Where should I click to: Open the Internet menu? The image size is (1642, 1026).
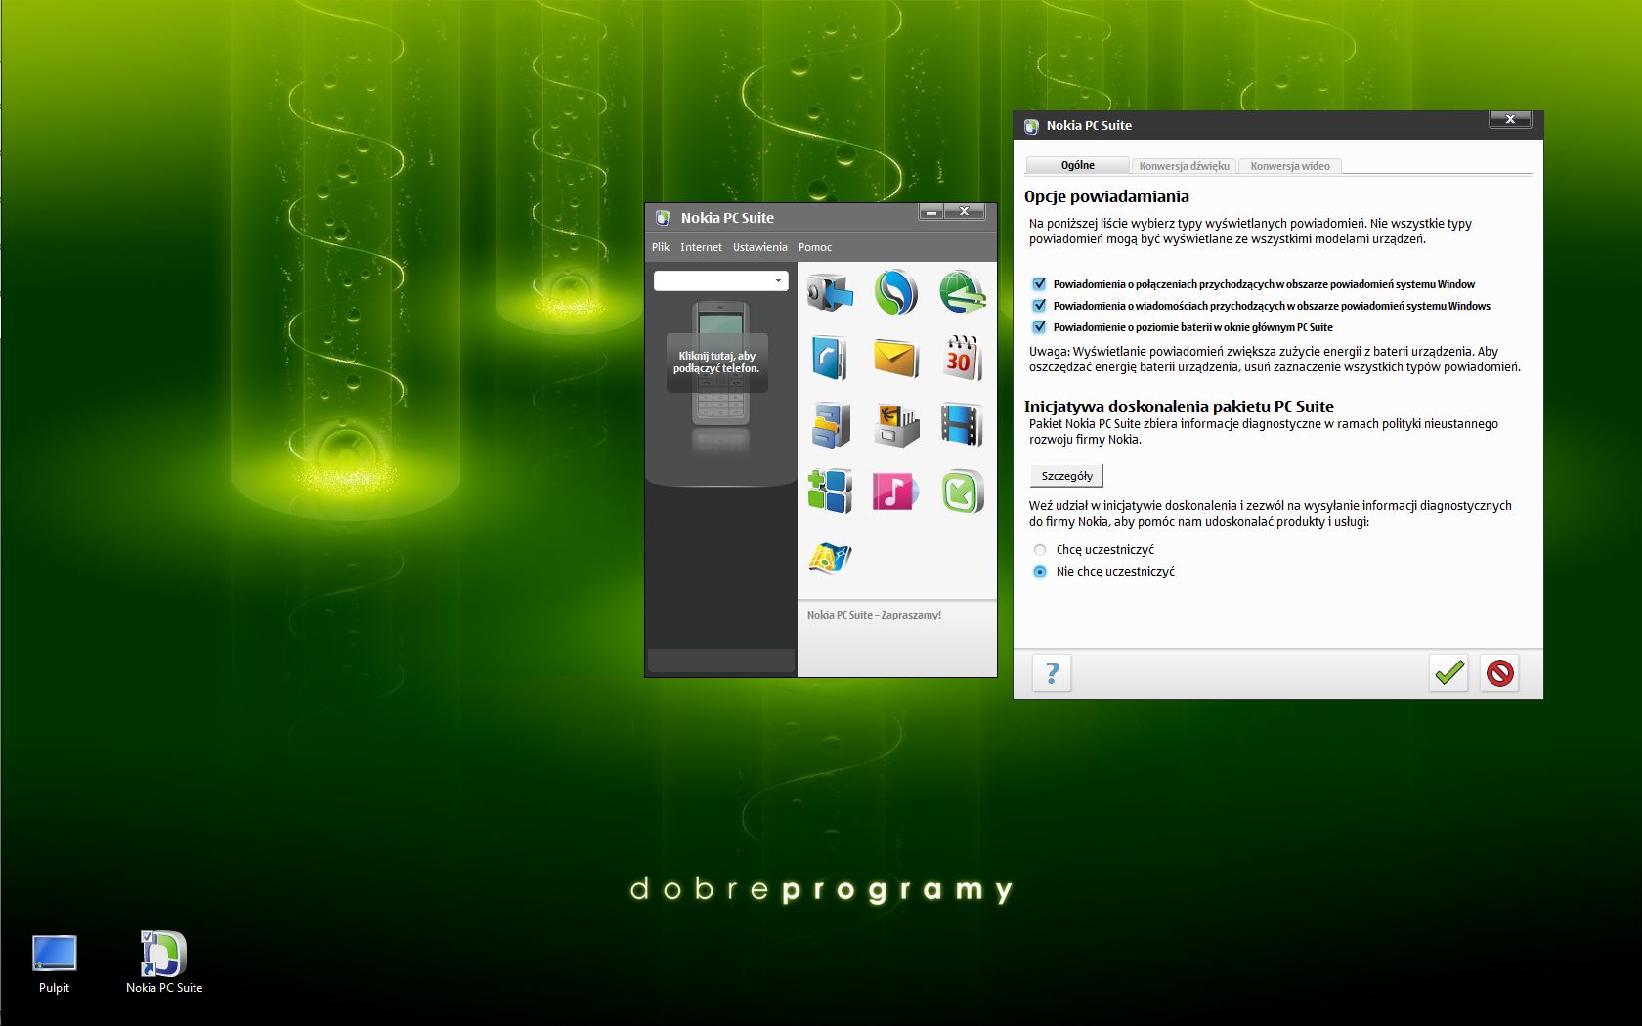(701, 247)
